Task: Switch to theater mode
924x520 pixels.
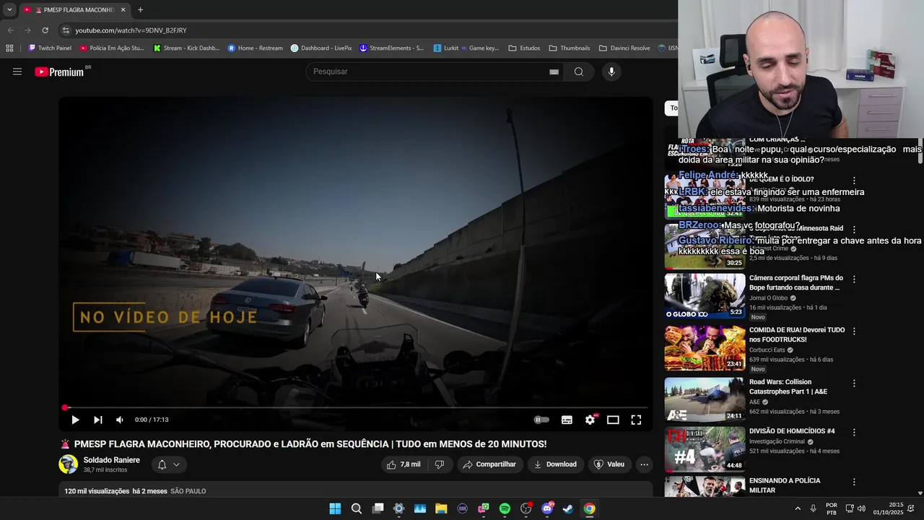Action: [613, 420]
